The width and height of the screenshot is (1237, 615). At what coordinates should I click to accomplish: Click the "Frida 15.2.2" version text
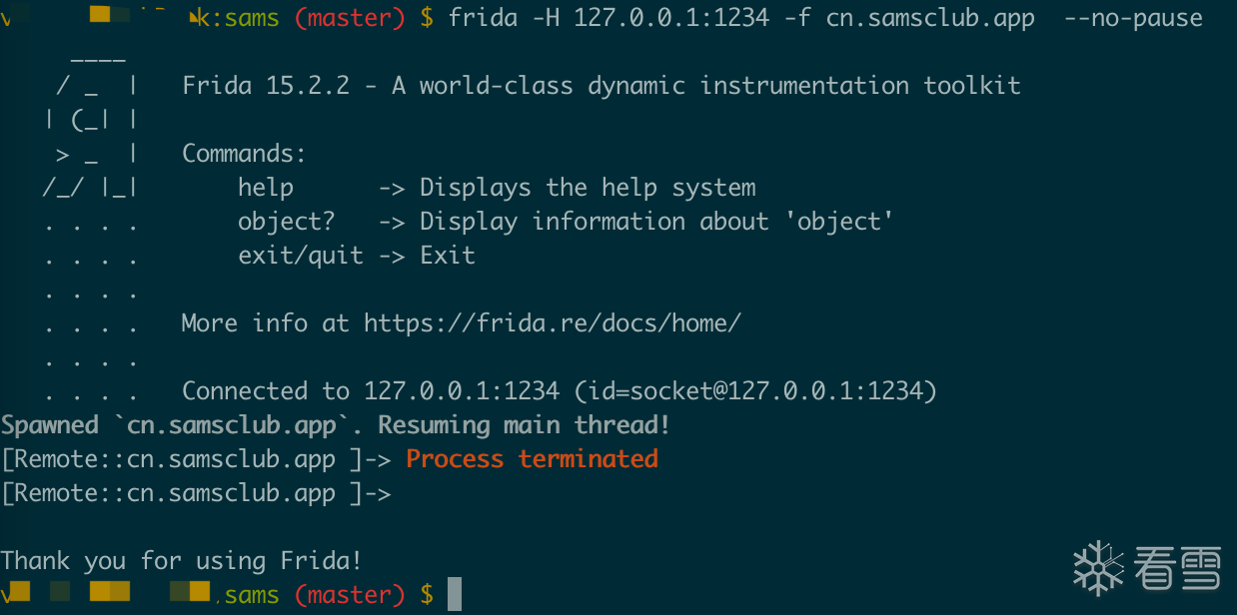click(266, 86)
